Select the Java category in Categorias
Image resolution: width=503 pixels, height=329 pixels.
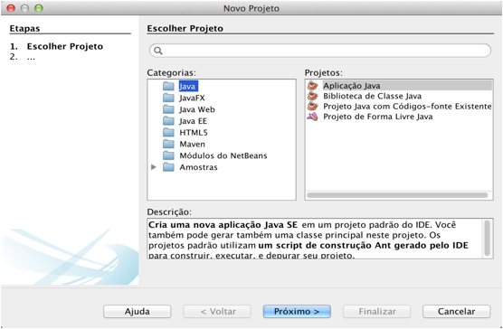(x=187, y=86)
